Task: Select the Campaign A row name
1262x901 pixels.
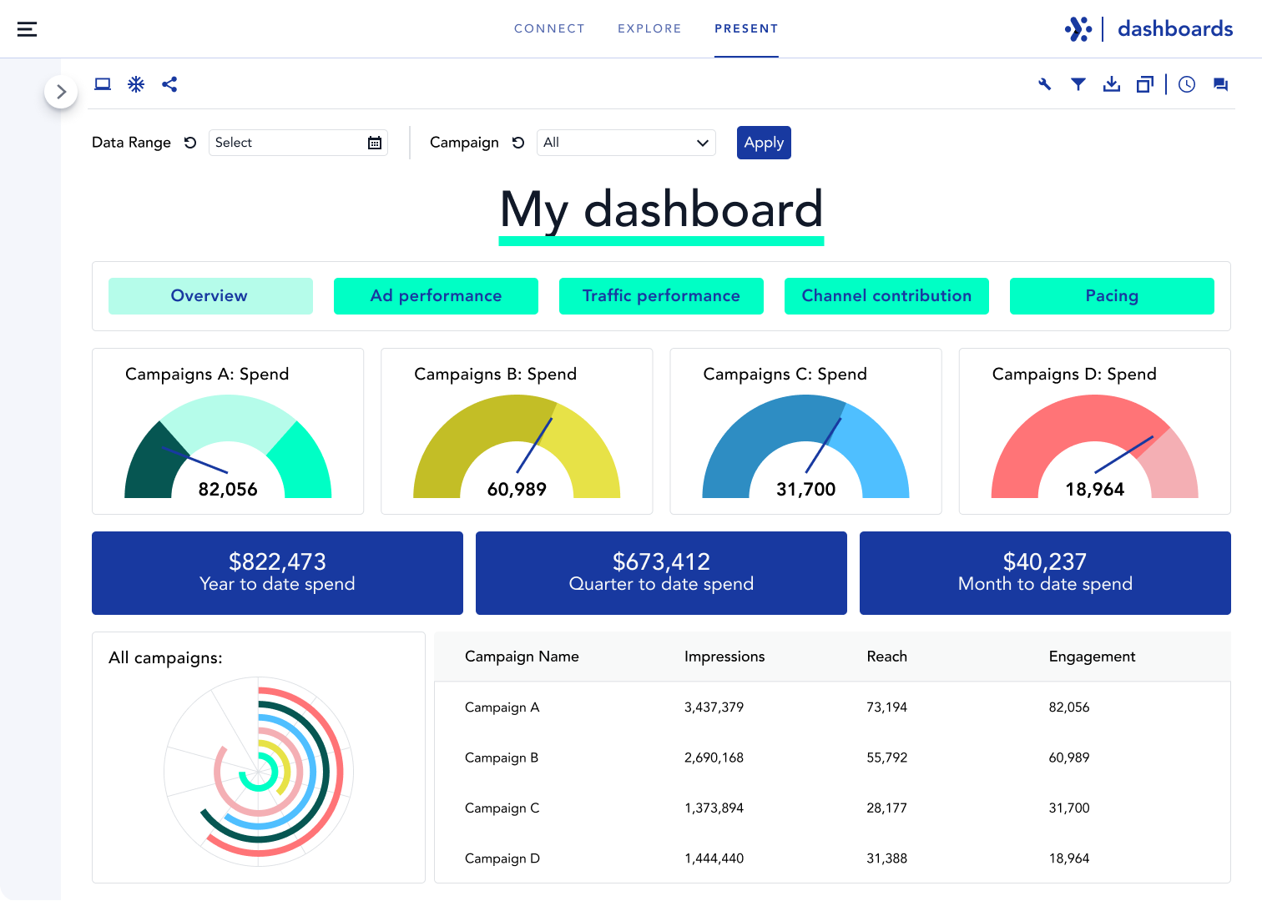Action: click(502, 707)
